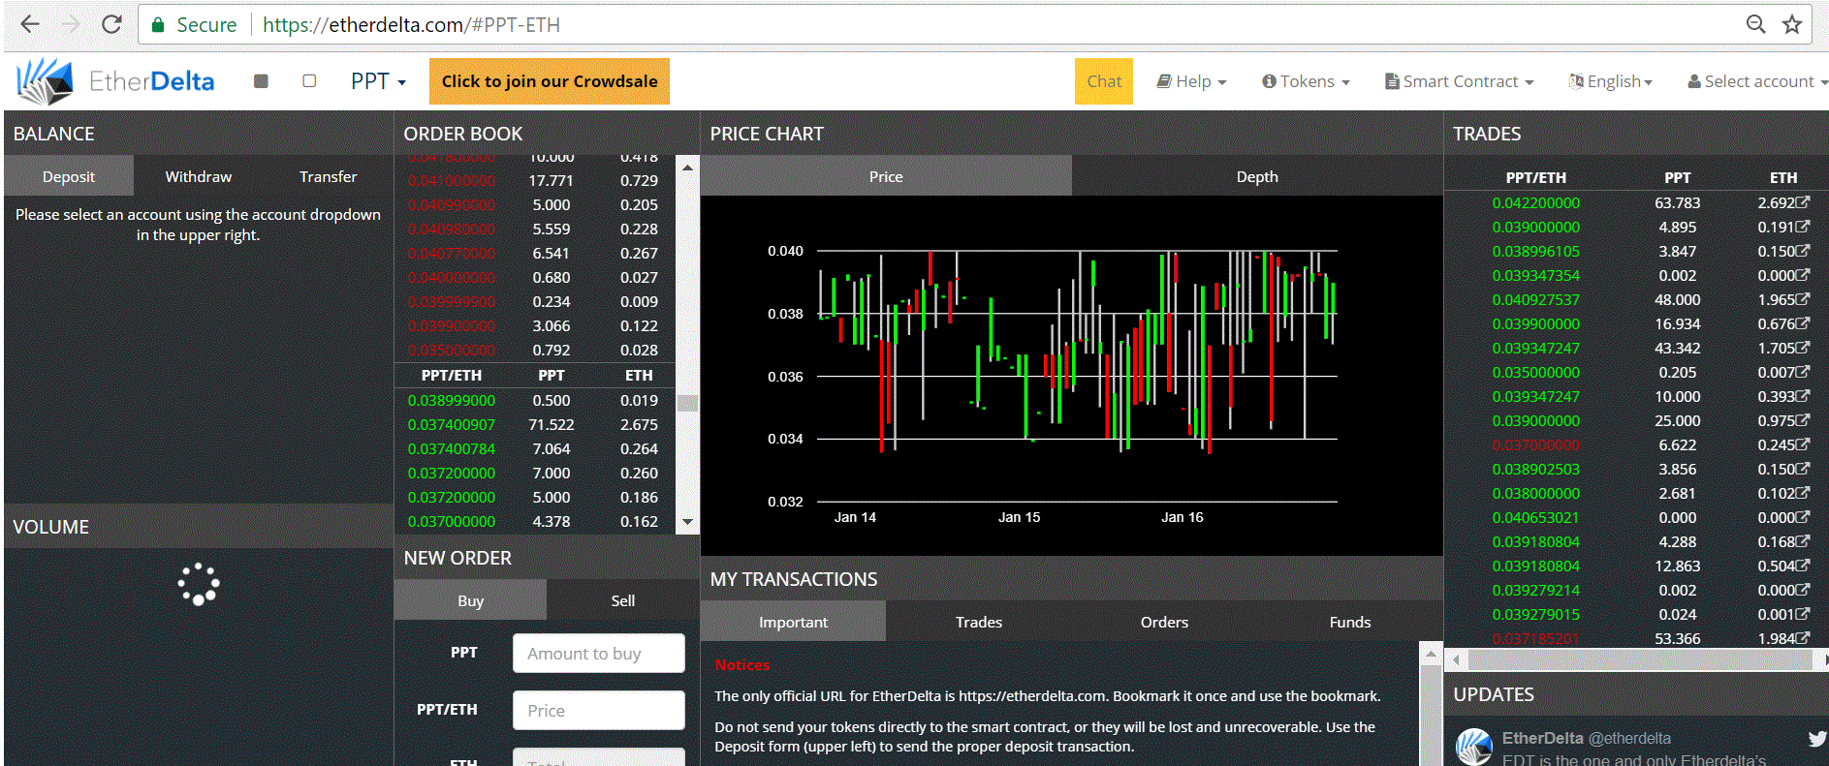Image resolution: width=1829 pixels, height=766 pixels.
Task: Click the order book scrollbar thumb
Action: [x=687, y=403]
